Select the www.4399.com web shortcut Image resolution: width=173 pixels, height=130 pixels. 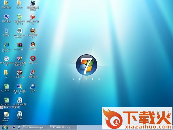coord(20,31)
